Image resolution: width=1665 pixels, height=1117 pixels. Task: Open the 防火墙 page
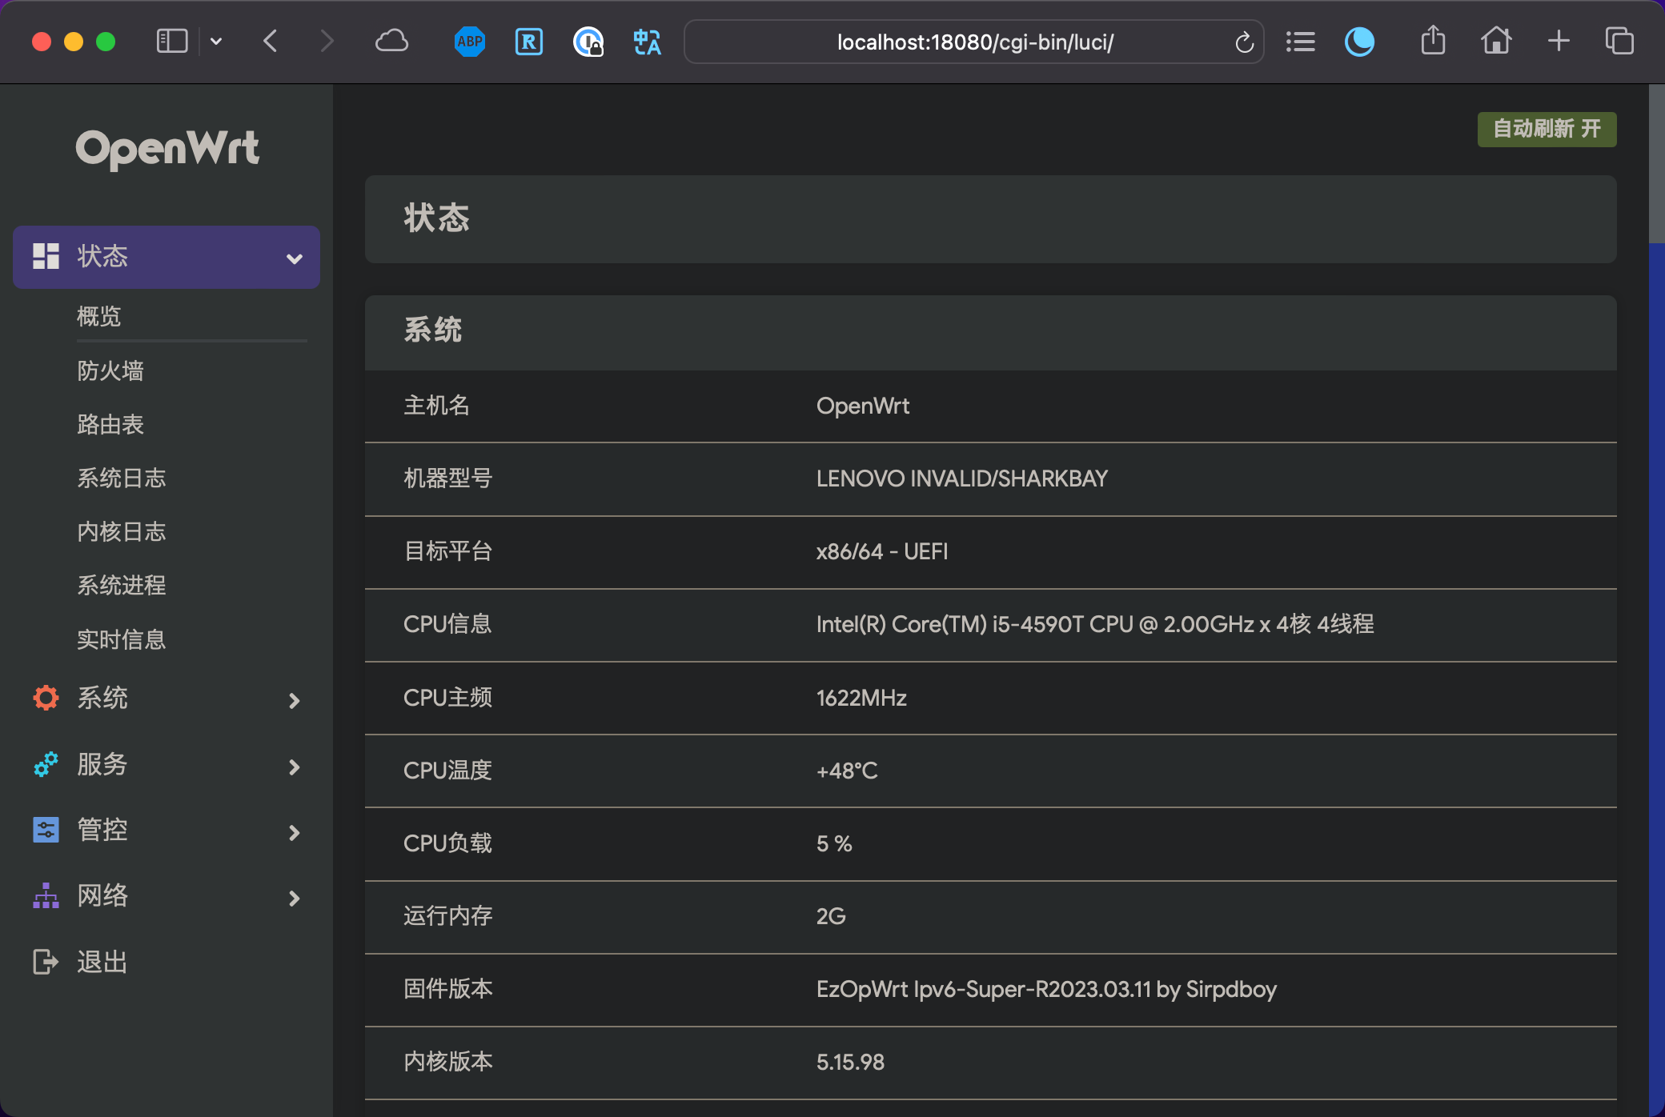[x=110, y=370]
